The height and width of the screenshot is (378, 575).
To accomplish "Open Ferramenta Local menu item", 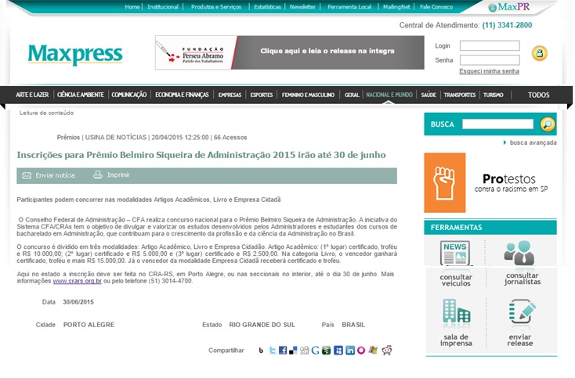I will [x=349, y=6].
